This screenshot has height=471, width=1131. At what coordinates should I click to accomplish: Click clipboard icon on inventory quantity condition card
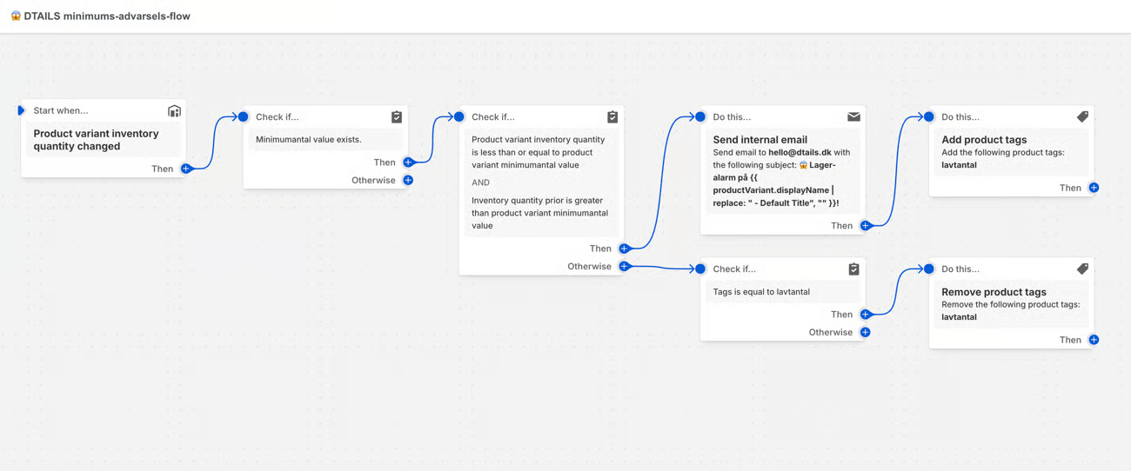[x=612, y=116]
